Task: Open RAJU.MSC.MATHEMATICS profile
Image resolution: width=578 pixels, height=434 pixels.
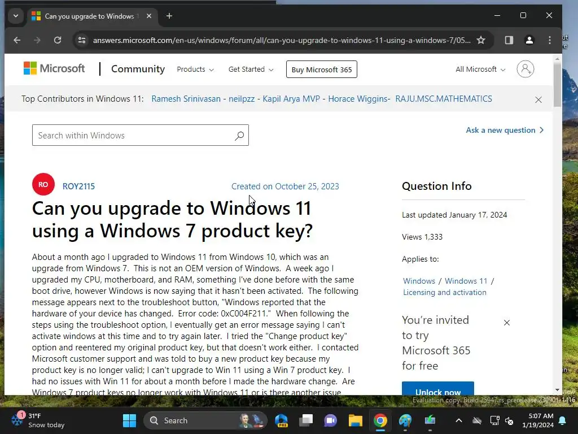Action: (x=444, y=99)
